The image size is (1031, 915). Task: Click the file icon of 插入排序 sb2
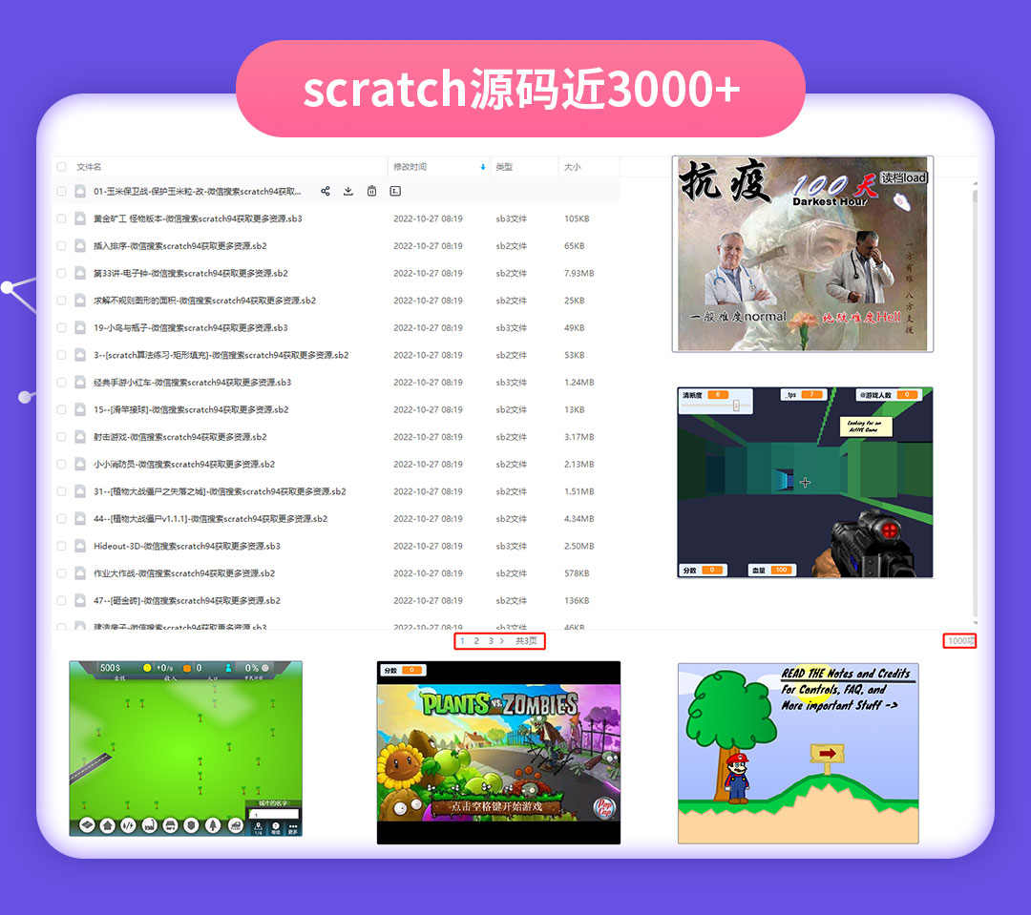(80, 246)
